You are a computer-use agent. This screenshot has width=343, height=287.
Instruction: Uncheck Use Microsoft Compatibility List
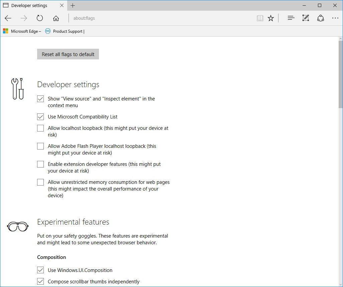pyautogui.click(x=40, y=117)
